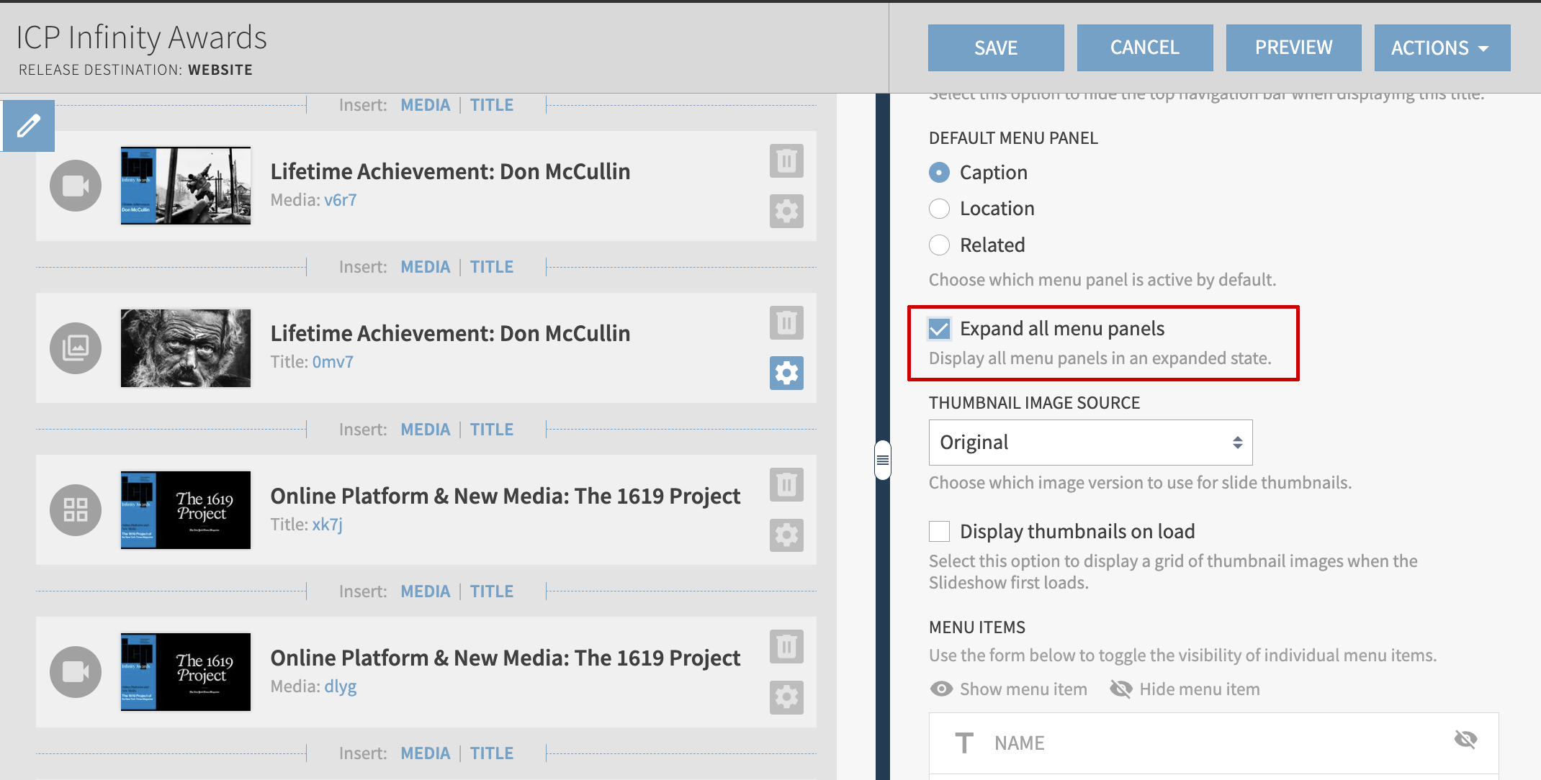Click the active gear for title 0mv7
Image resolution: width=1541 pixels, height=780 pixels.
click(x=786, y=373)
